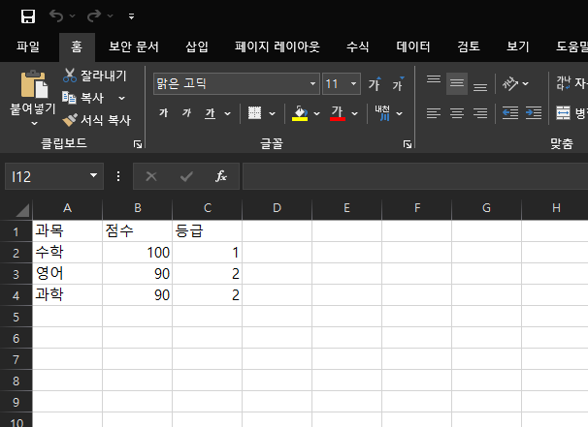Switch to the 검토 tab

pos(469,46)
